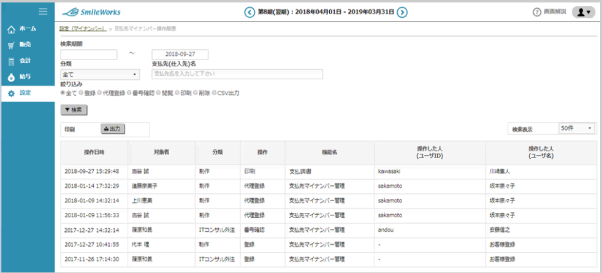Expand the 分類 dropdown set to 全て
This screenshot has width=602, height=273.
point(100,74)
